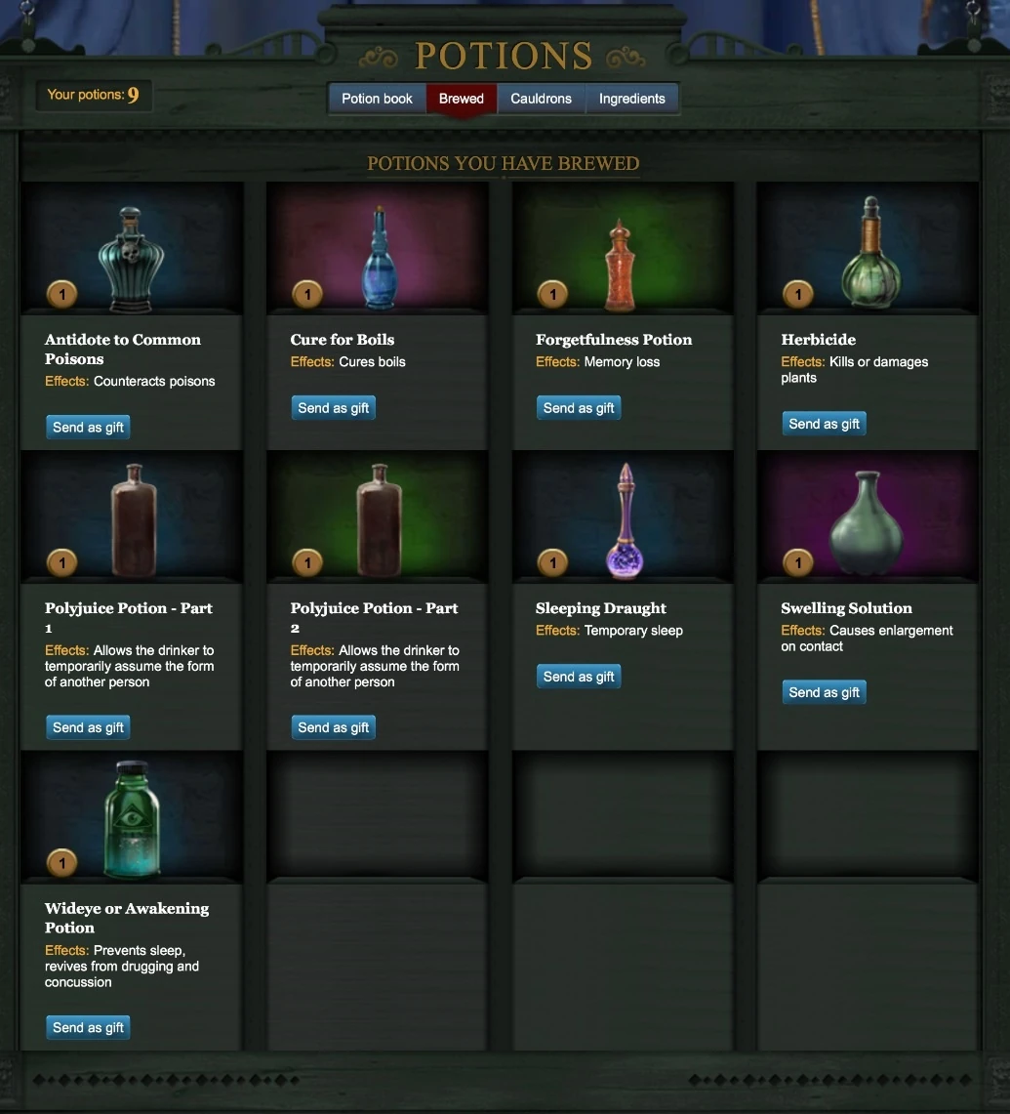This screenshot has width=1010, height=1114.
Task: Click the skull-marked Antidote to Common Poisons bottle
Action: point(131,260)
